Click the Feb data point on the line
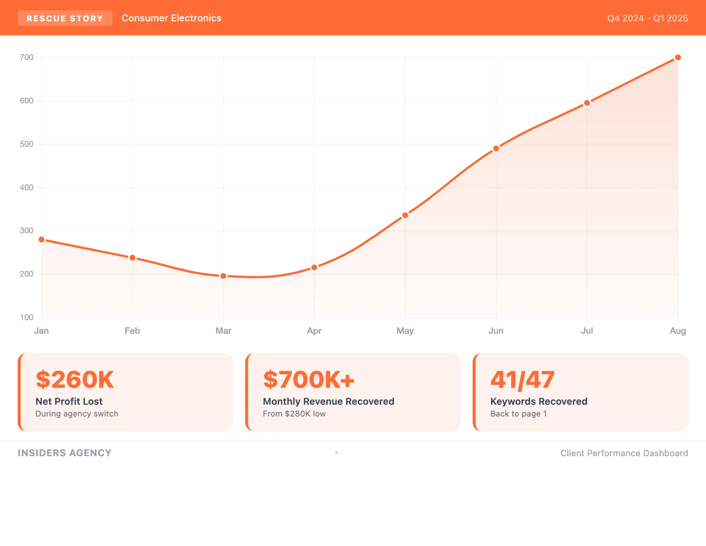706x546 pixels. click(133, 258)
